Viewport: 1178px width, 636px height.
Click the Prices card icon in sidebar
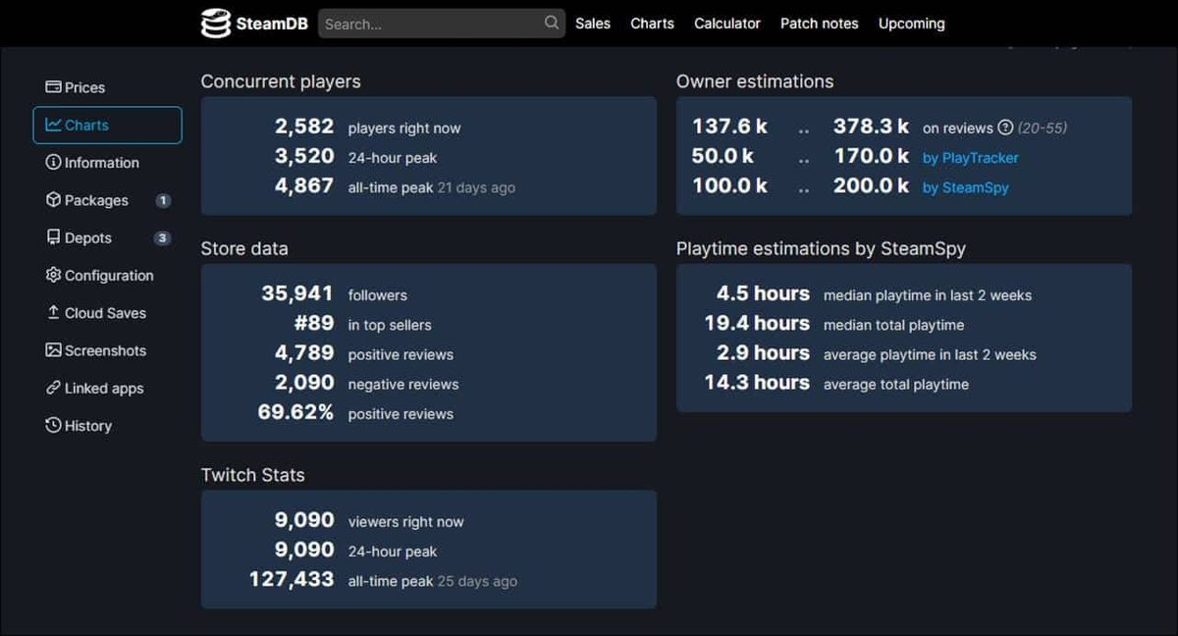click(53, 87)
